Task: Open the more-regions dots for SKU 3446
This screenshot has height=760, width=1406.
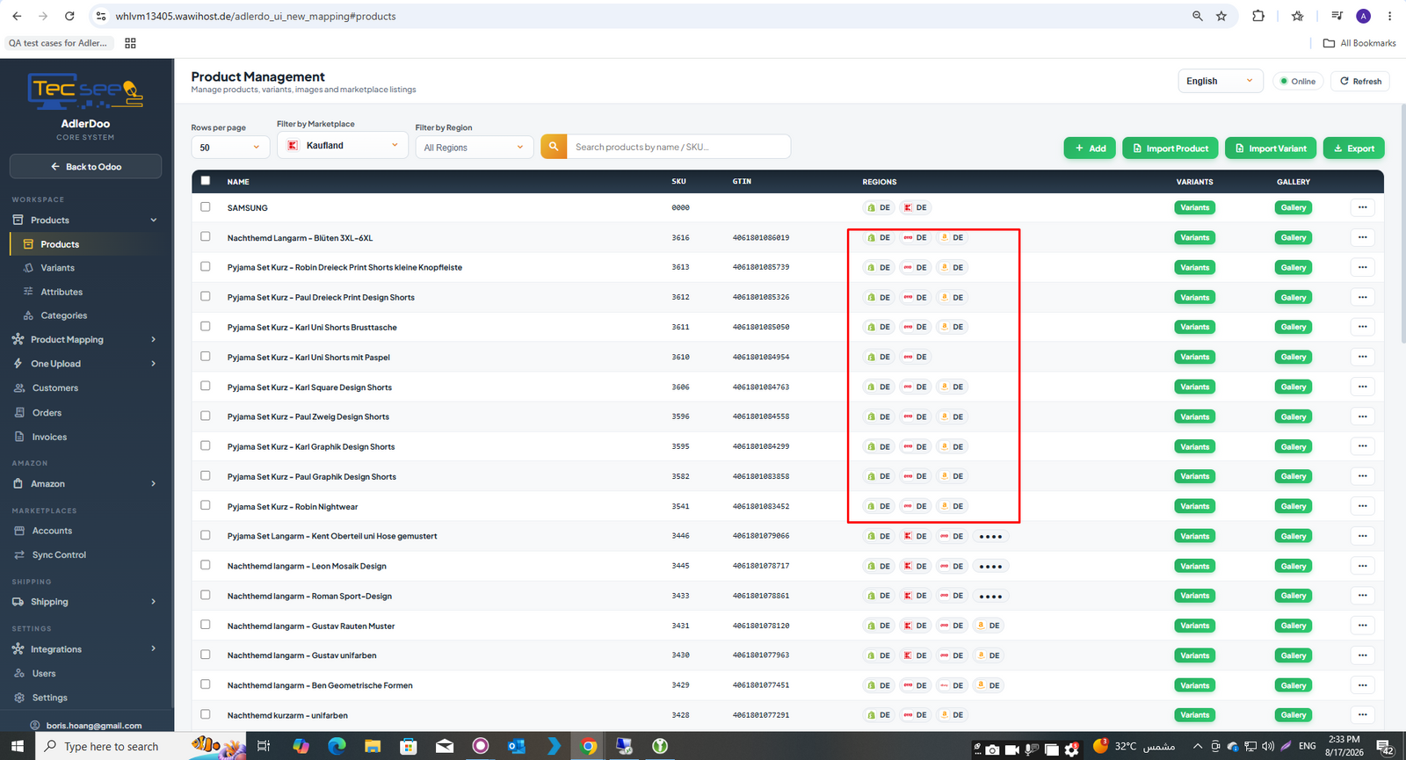Action: [990, 536]
